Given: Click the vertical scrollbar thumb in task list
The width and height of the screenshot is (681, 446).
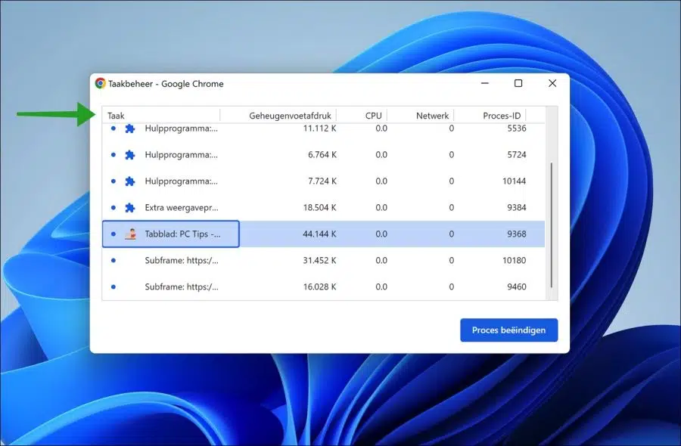Looking at the screenshot, I should [552, 225].
